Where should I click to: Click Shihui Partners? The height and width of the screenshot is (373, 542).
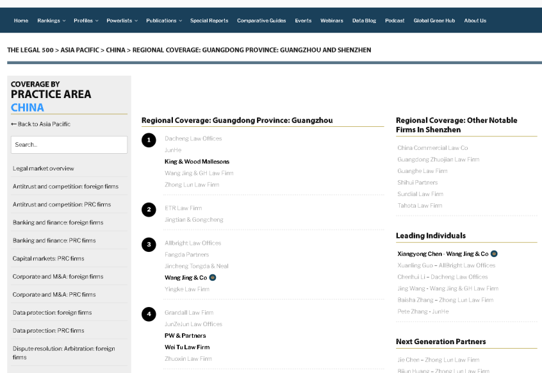418,183
